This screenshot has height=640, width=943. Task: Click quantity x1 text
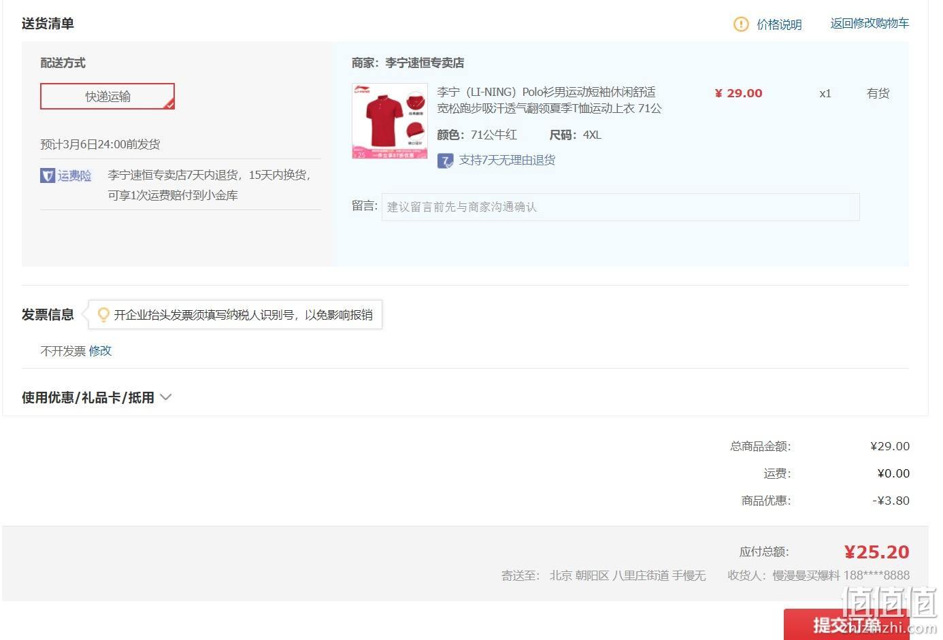pos(825,94)
